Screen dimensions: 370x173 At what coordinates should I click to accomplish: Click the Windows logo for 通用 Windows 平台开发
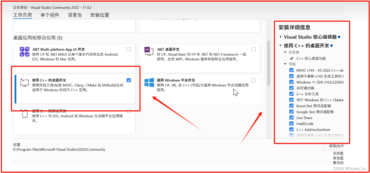(x=149, y=82)
